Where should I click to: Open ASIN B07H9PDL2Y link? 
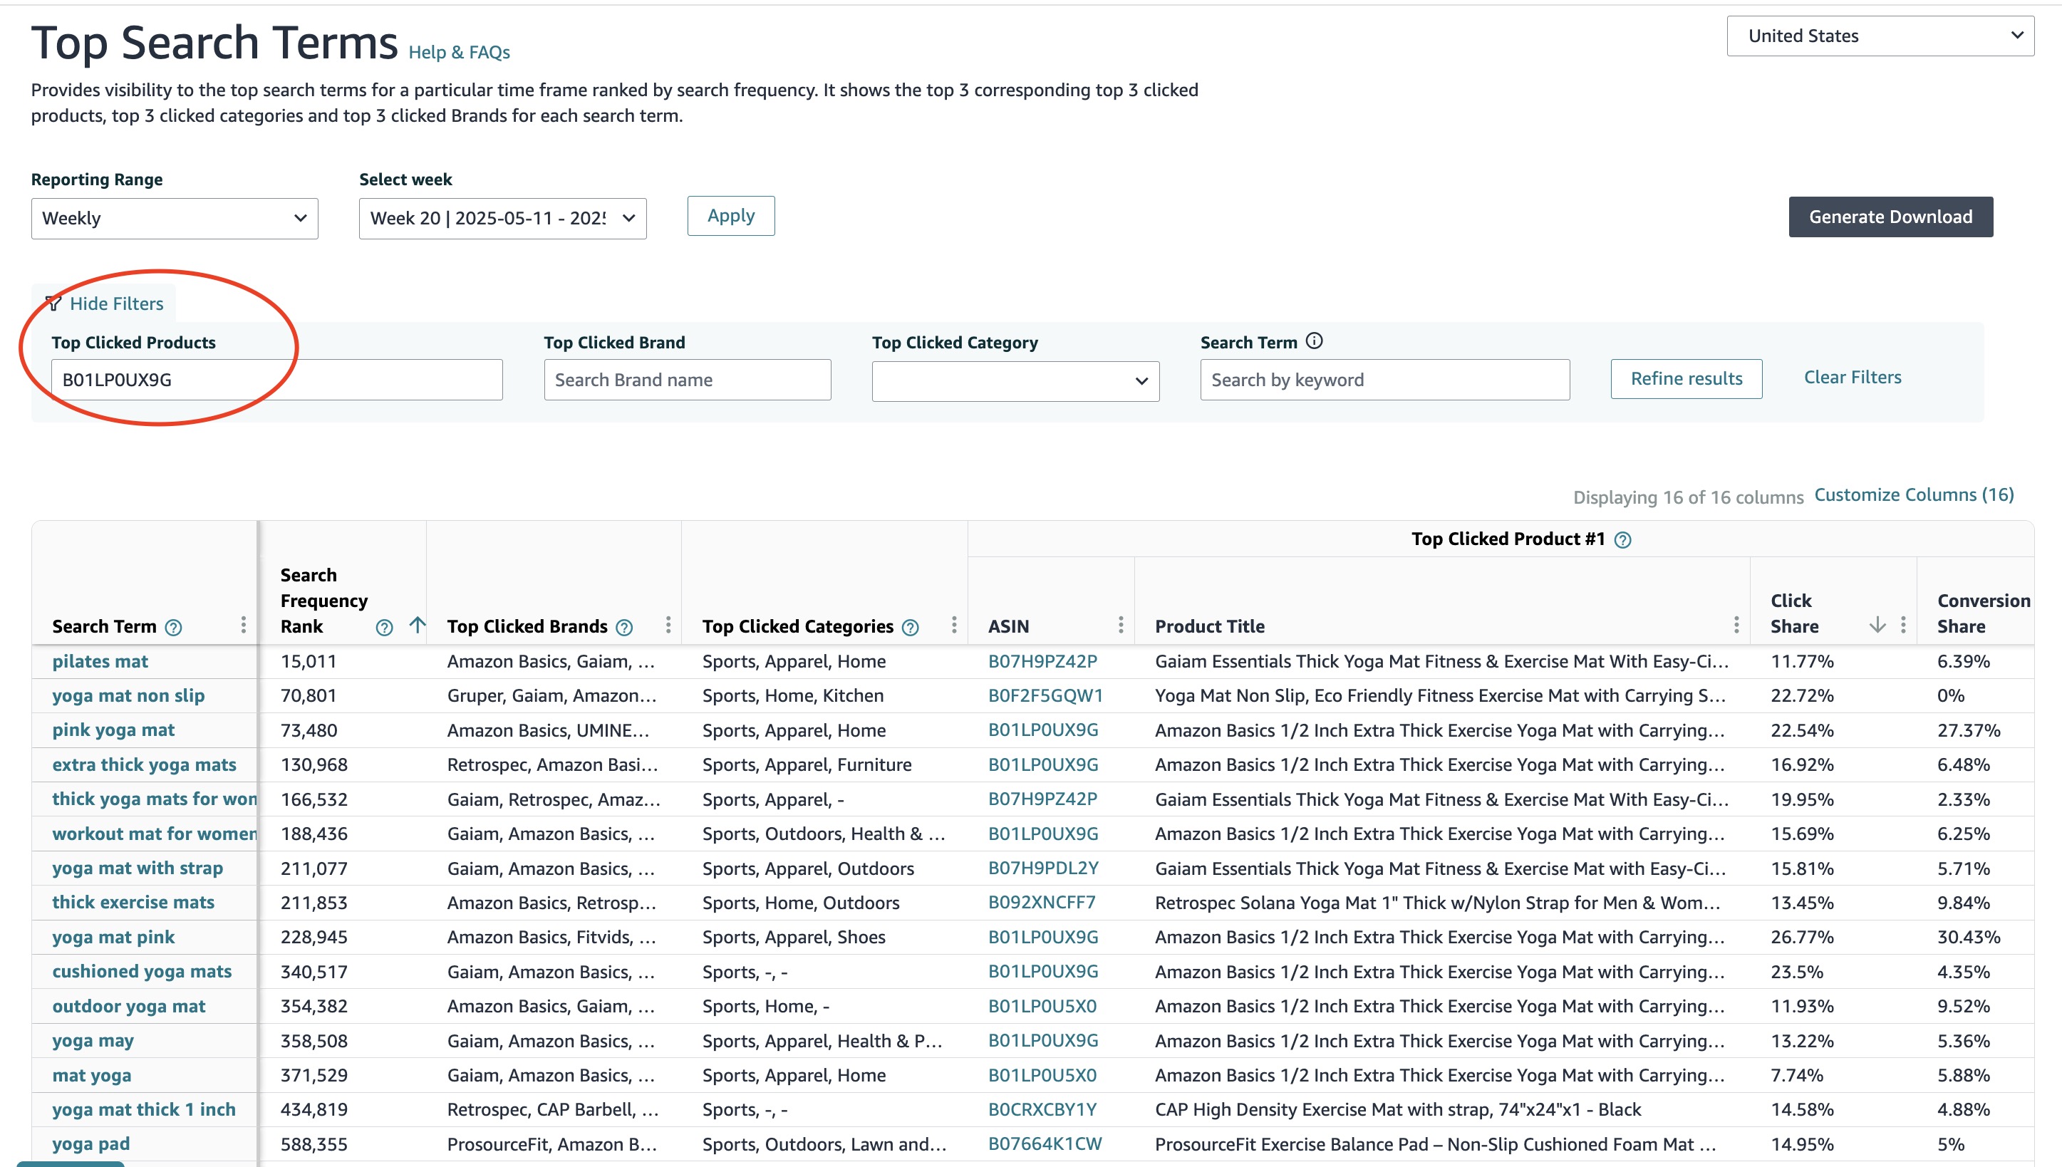(1042, 869)
